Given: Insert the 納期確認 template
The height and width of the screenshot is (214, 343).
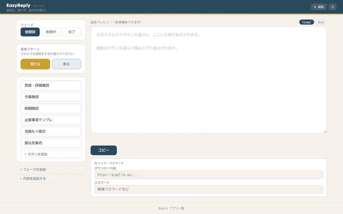Looking at the screenshot, I should [51, 108].
